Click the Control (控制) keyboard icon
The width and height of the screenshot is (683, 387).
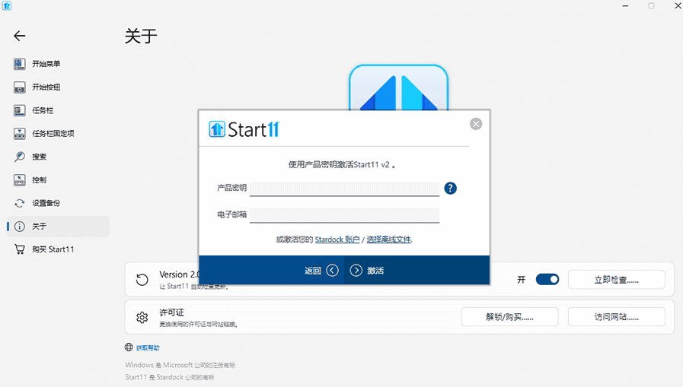coord(20,179)
